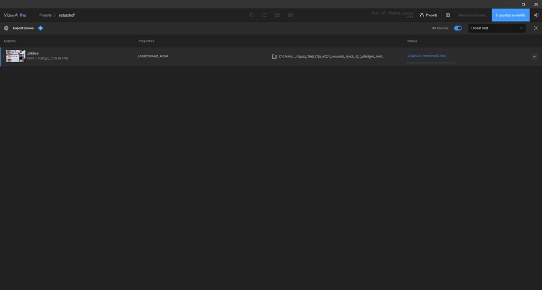This screenshot has width=542, height=290.
Task: Open settings via the gear icon
Action: click(448, 15)
